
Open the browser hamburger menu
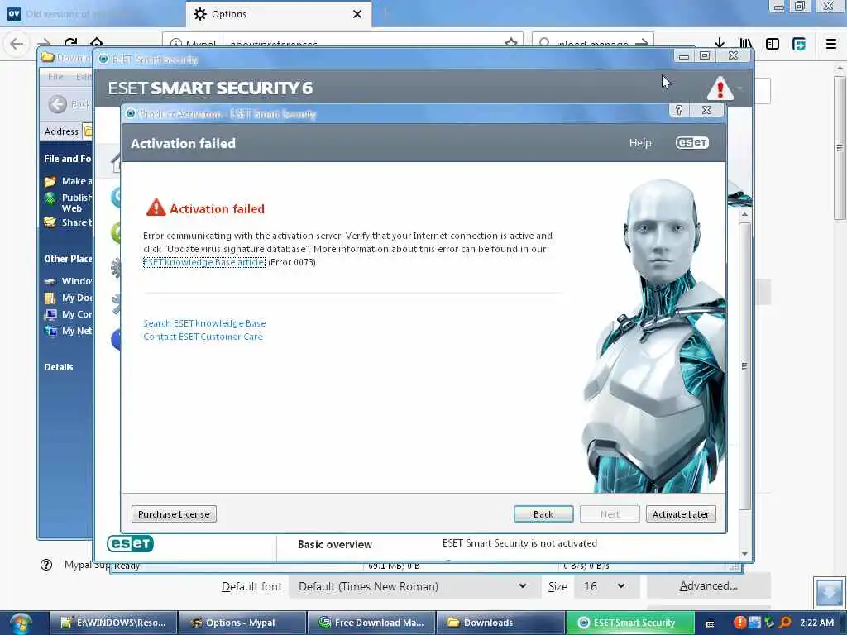tap(831, 44)
